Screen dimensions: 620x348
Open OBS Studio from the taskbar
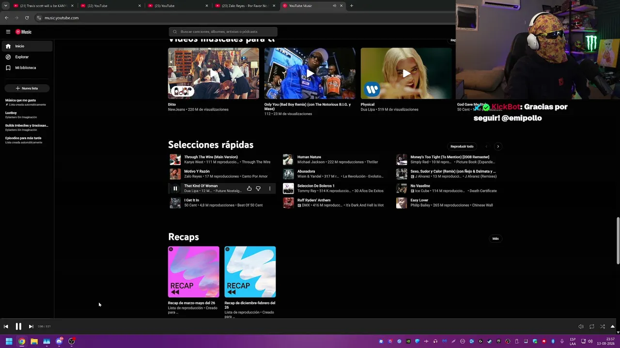coord(72,341)
